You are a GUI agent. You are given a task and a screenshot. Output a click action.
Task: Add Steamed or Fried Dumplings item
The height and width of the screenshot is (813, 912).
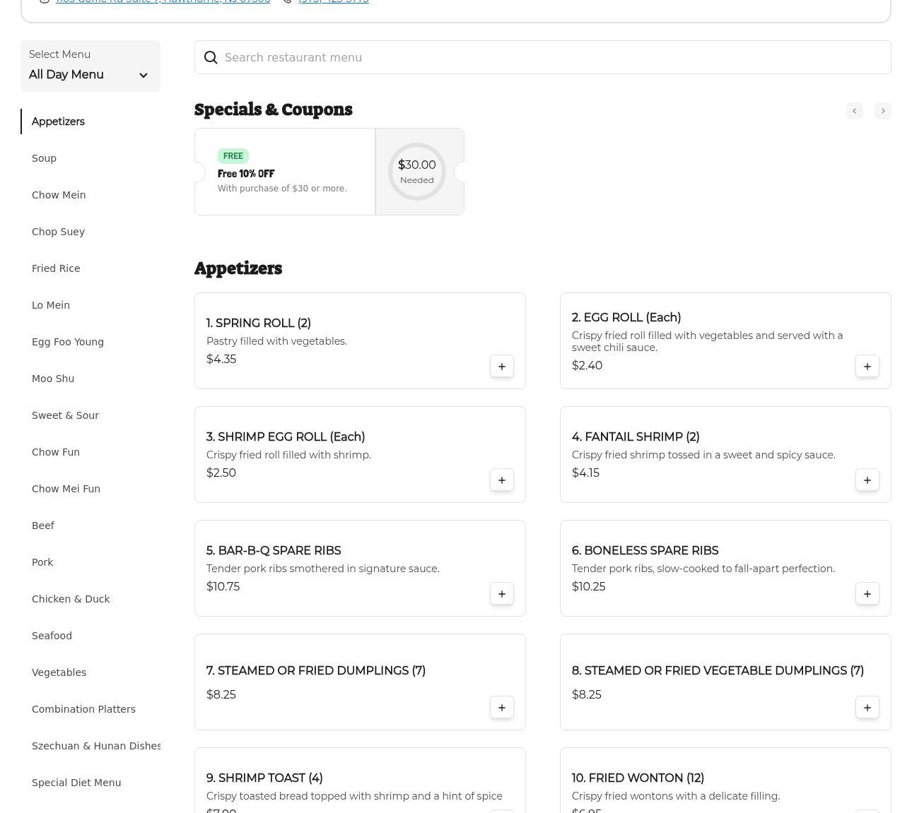point(501,708)
